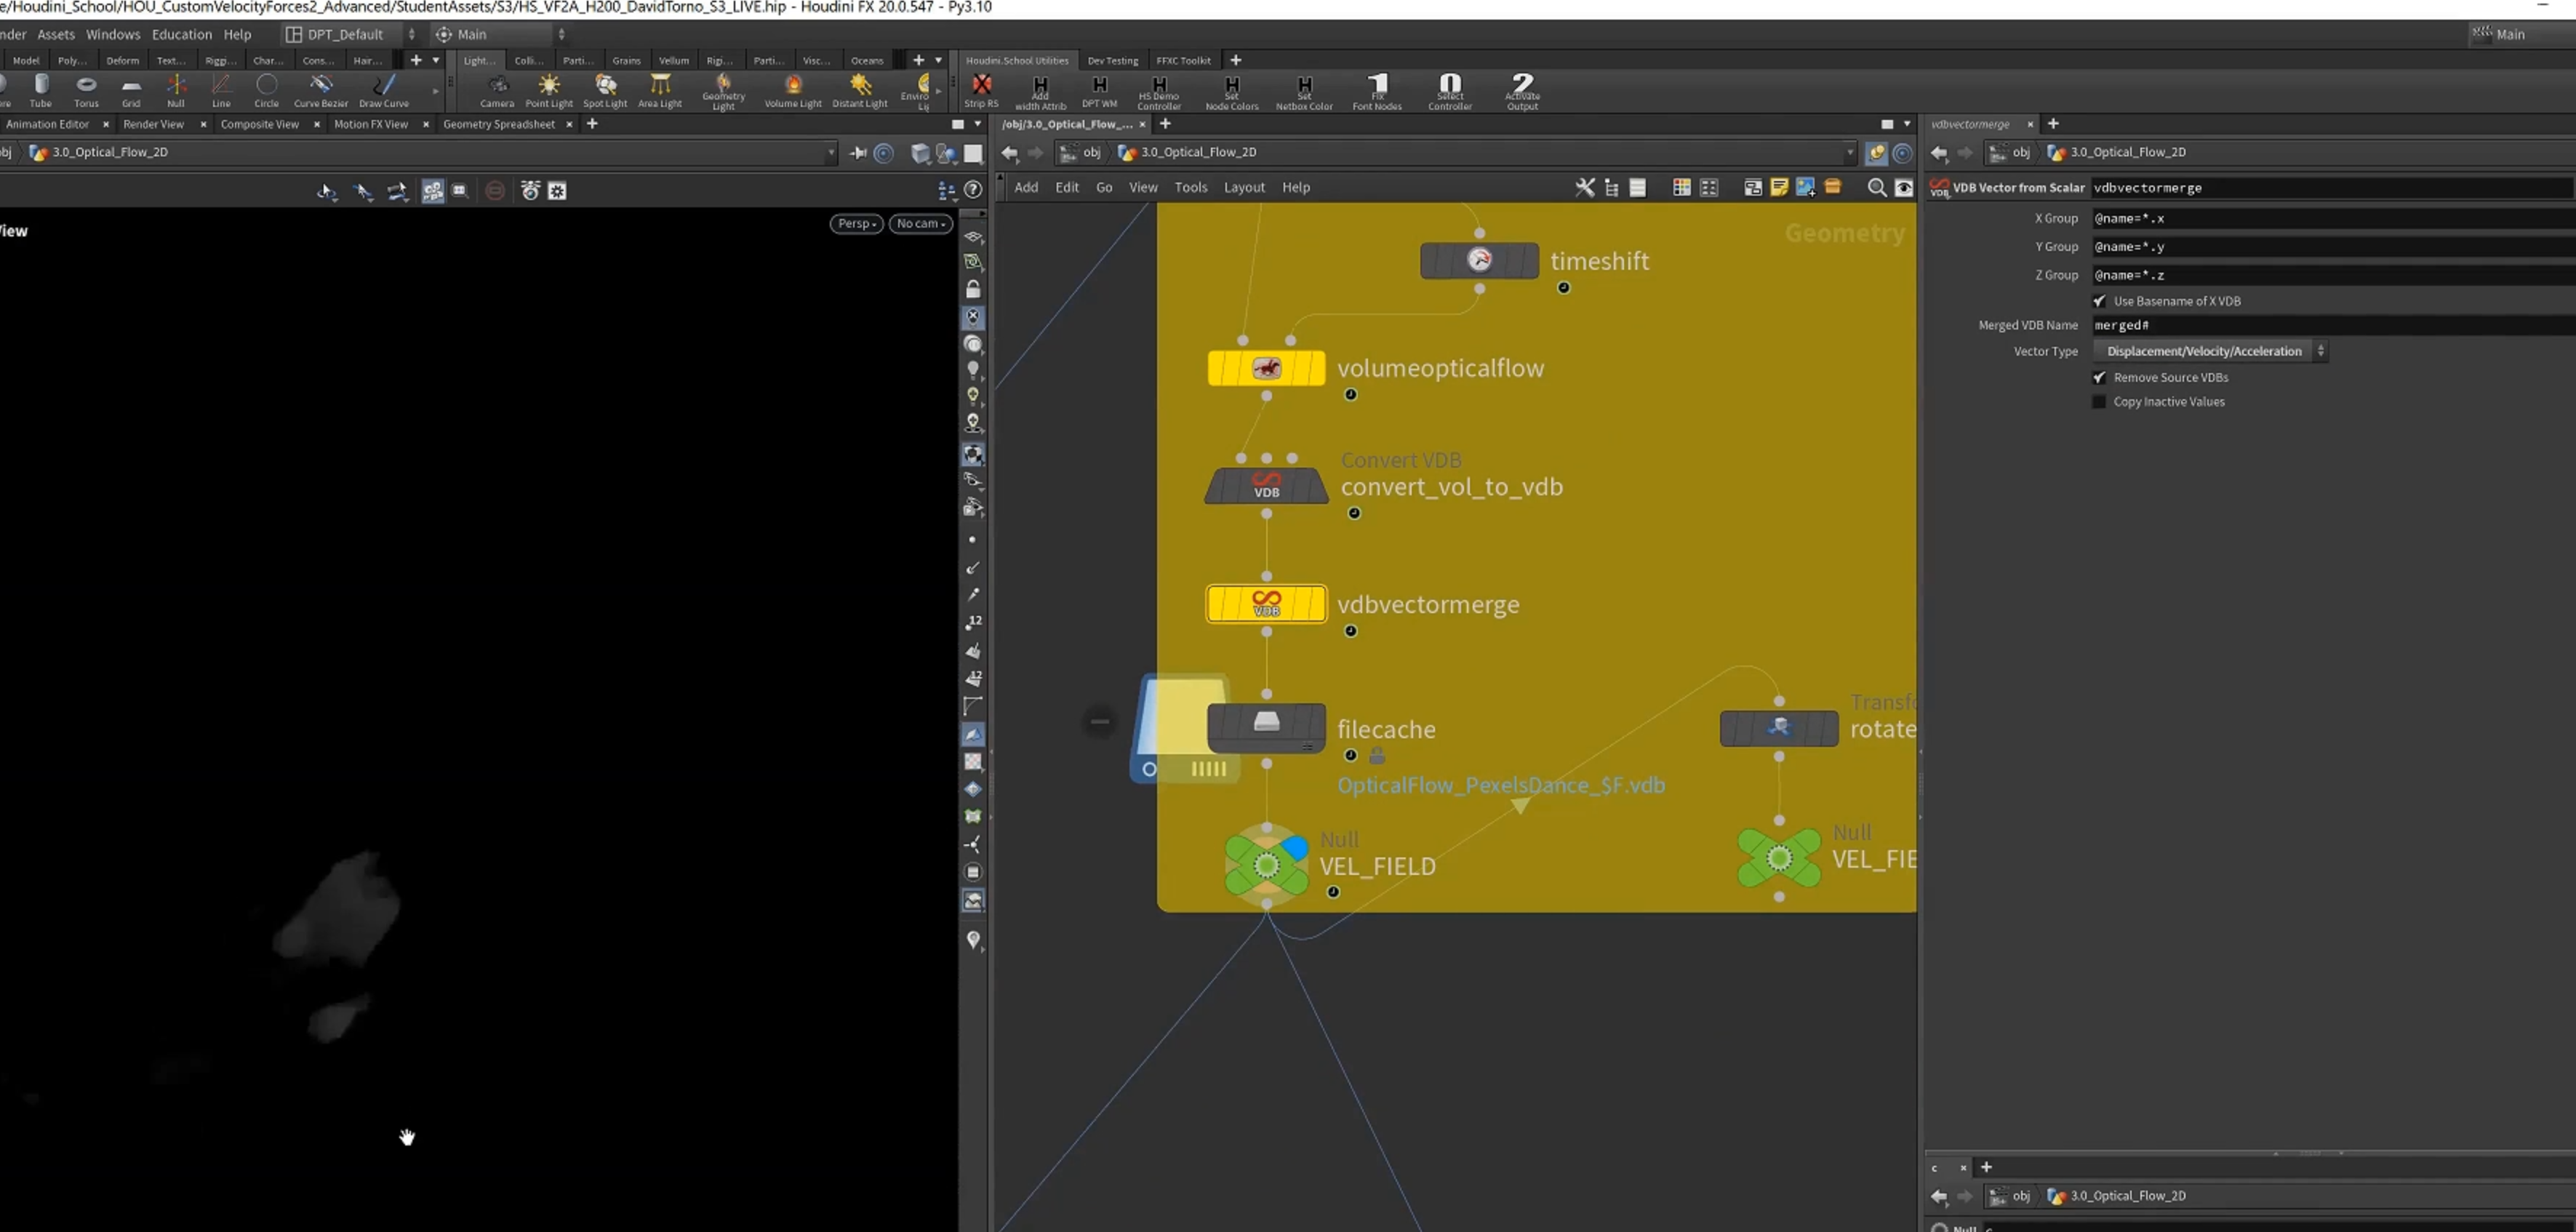2576x1232 pixels.
Task: Select the Torus shelf tool
Action: pos(87,90)
